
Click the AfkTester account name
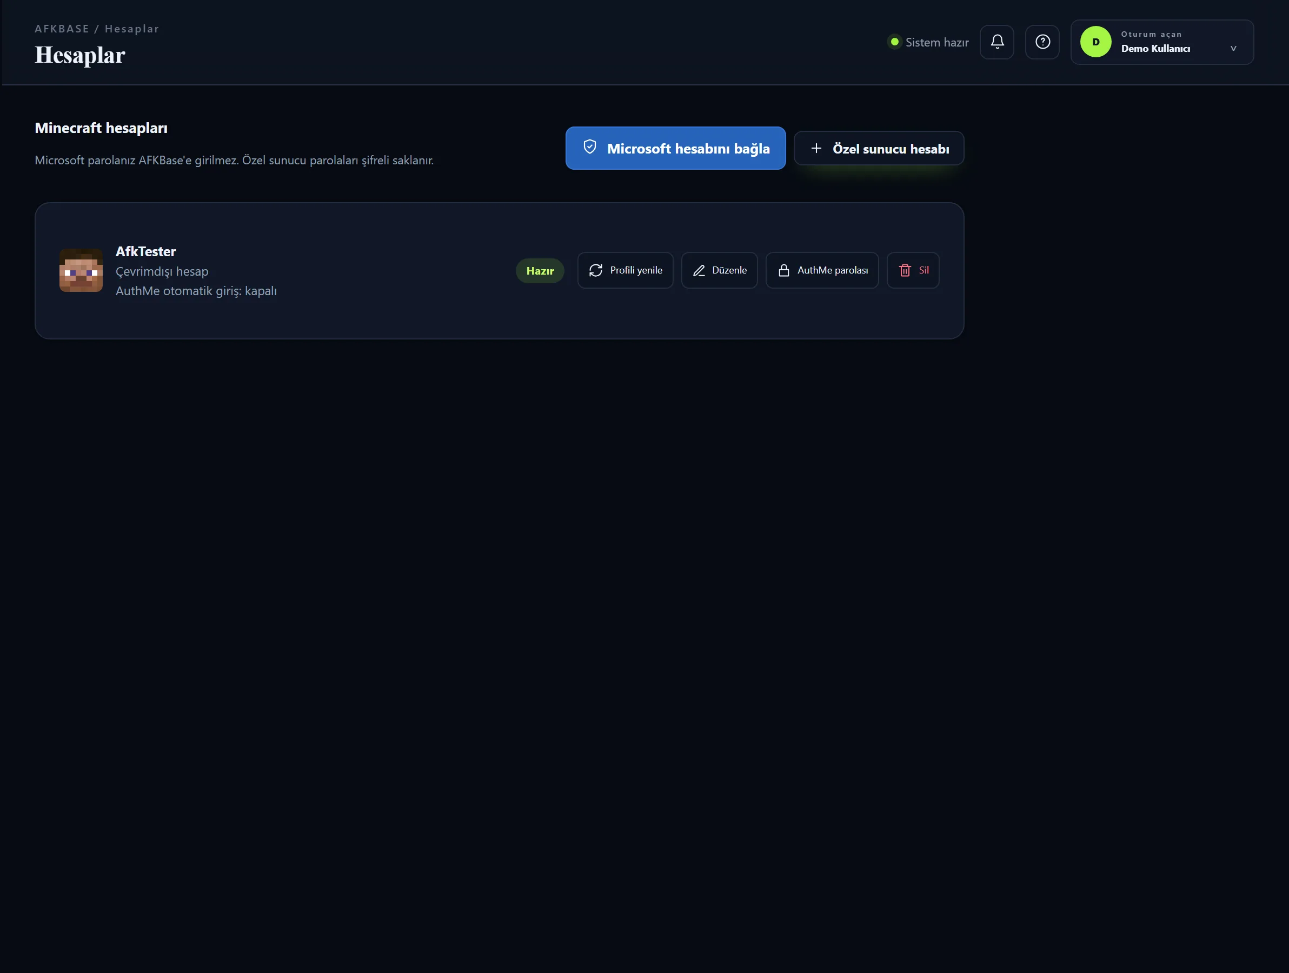[x=145, y=252]
